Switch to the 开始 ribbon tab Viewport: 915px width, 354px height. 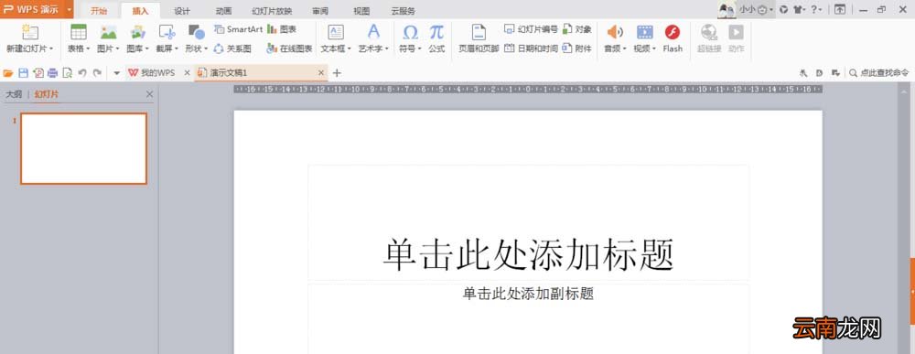tap(99, 11)
